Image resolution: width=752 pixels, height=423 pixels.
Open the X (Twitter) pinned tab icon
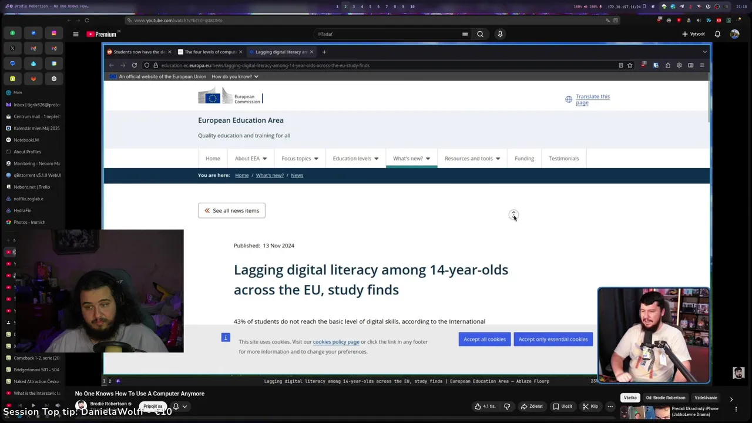(12, 48)
